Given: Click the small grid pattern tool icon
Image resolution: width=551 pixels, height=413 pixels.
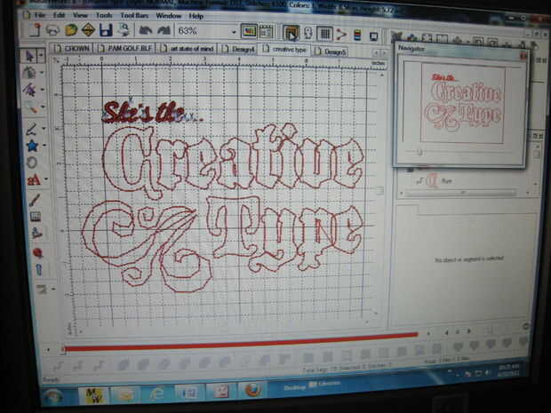Looking at the screenshot, I should pos(36,217).
